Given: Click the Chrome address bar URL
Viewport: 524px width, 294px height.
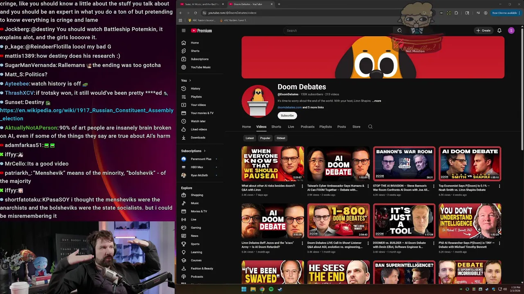Looking at the screenshot, I should click(x=232, y=13).
